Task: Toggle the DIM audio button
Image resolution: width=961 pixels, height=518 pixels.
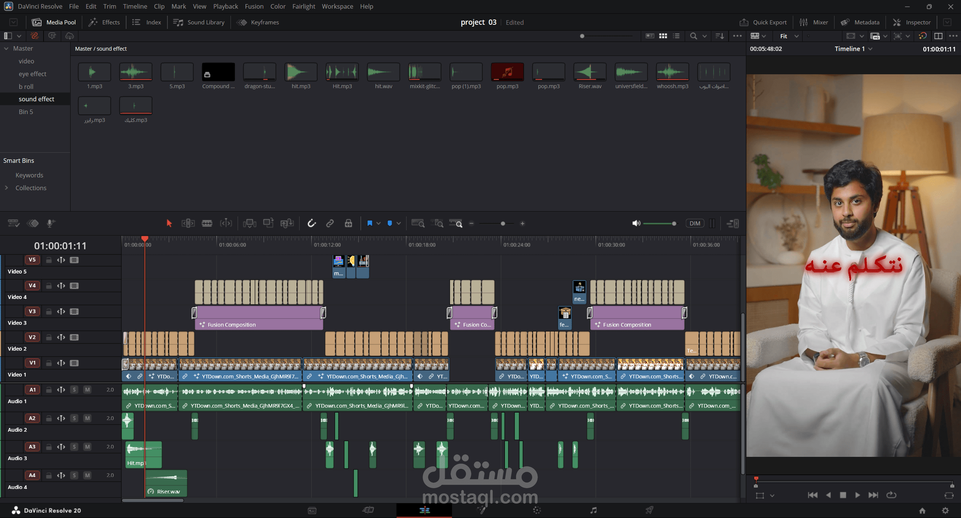Action: pyautogui.click(x=695, y=224)
